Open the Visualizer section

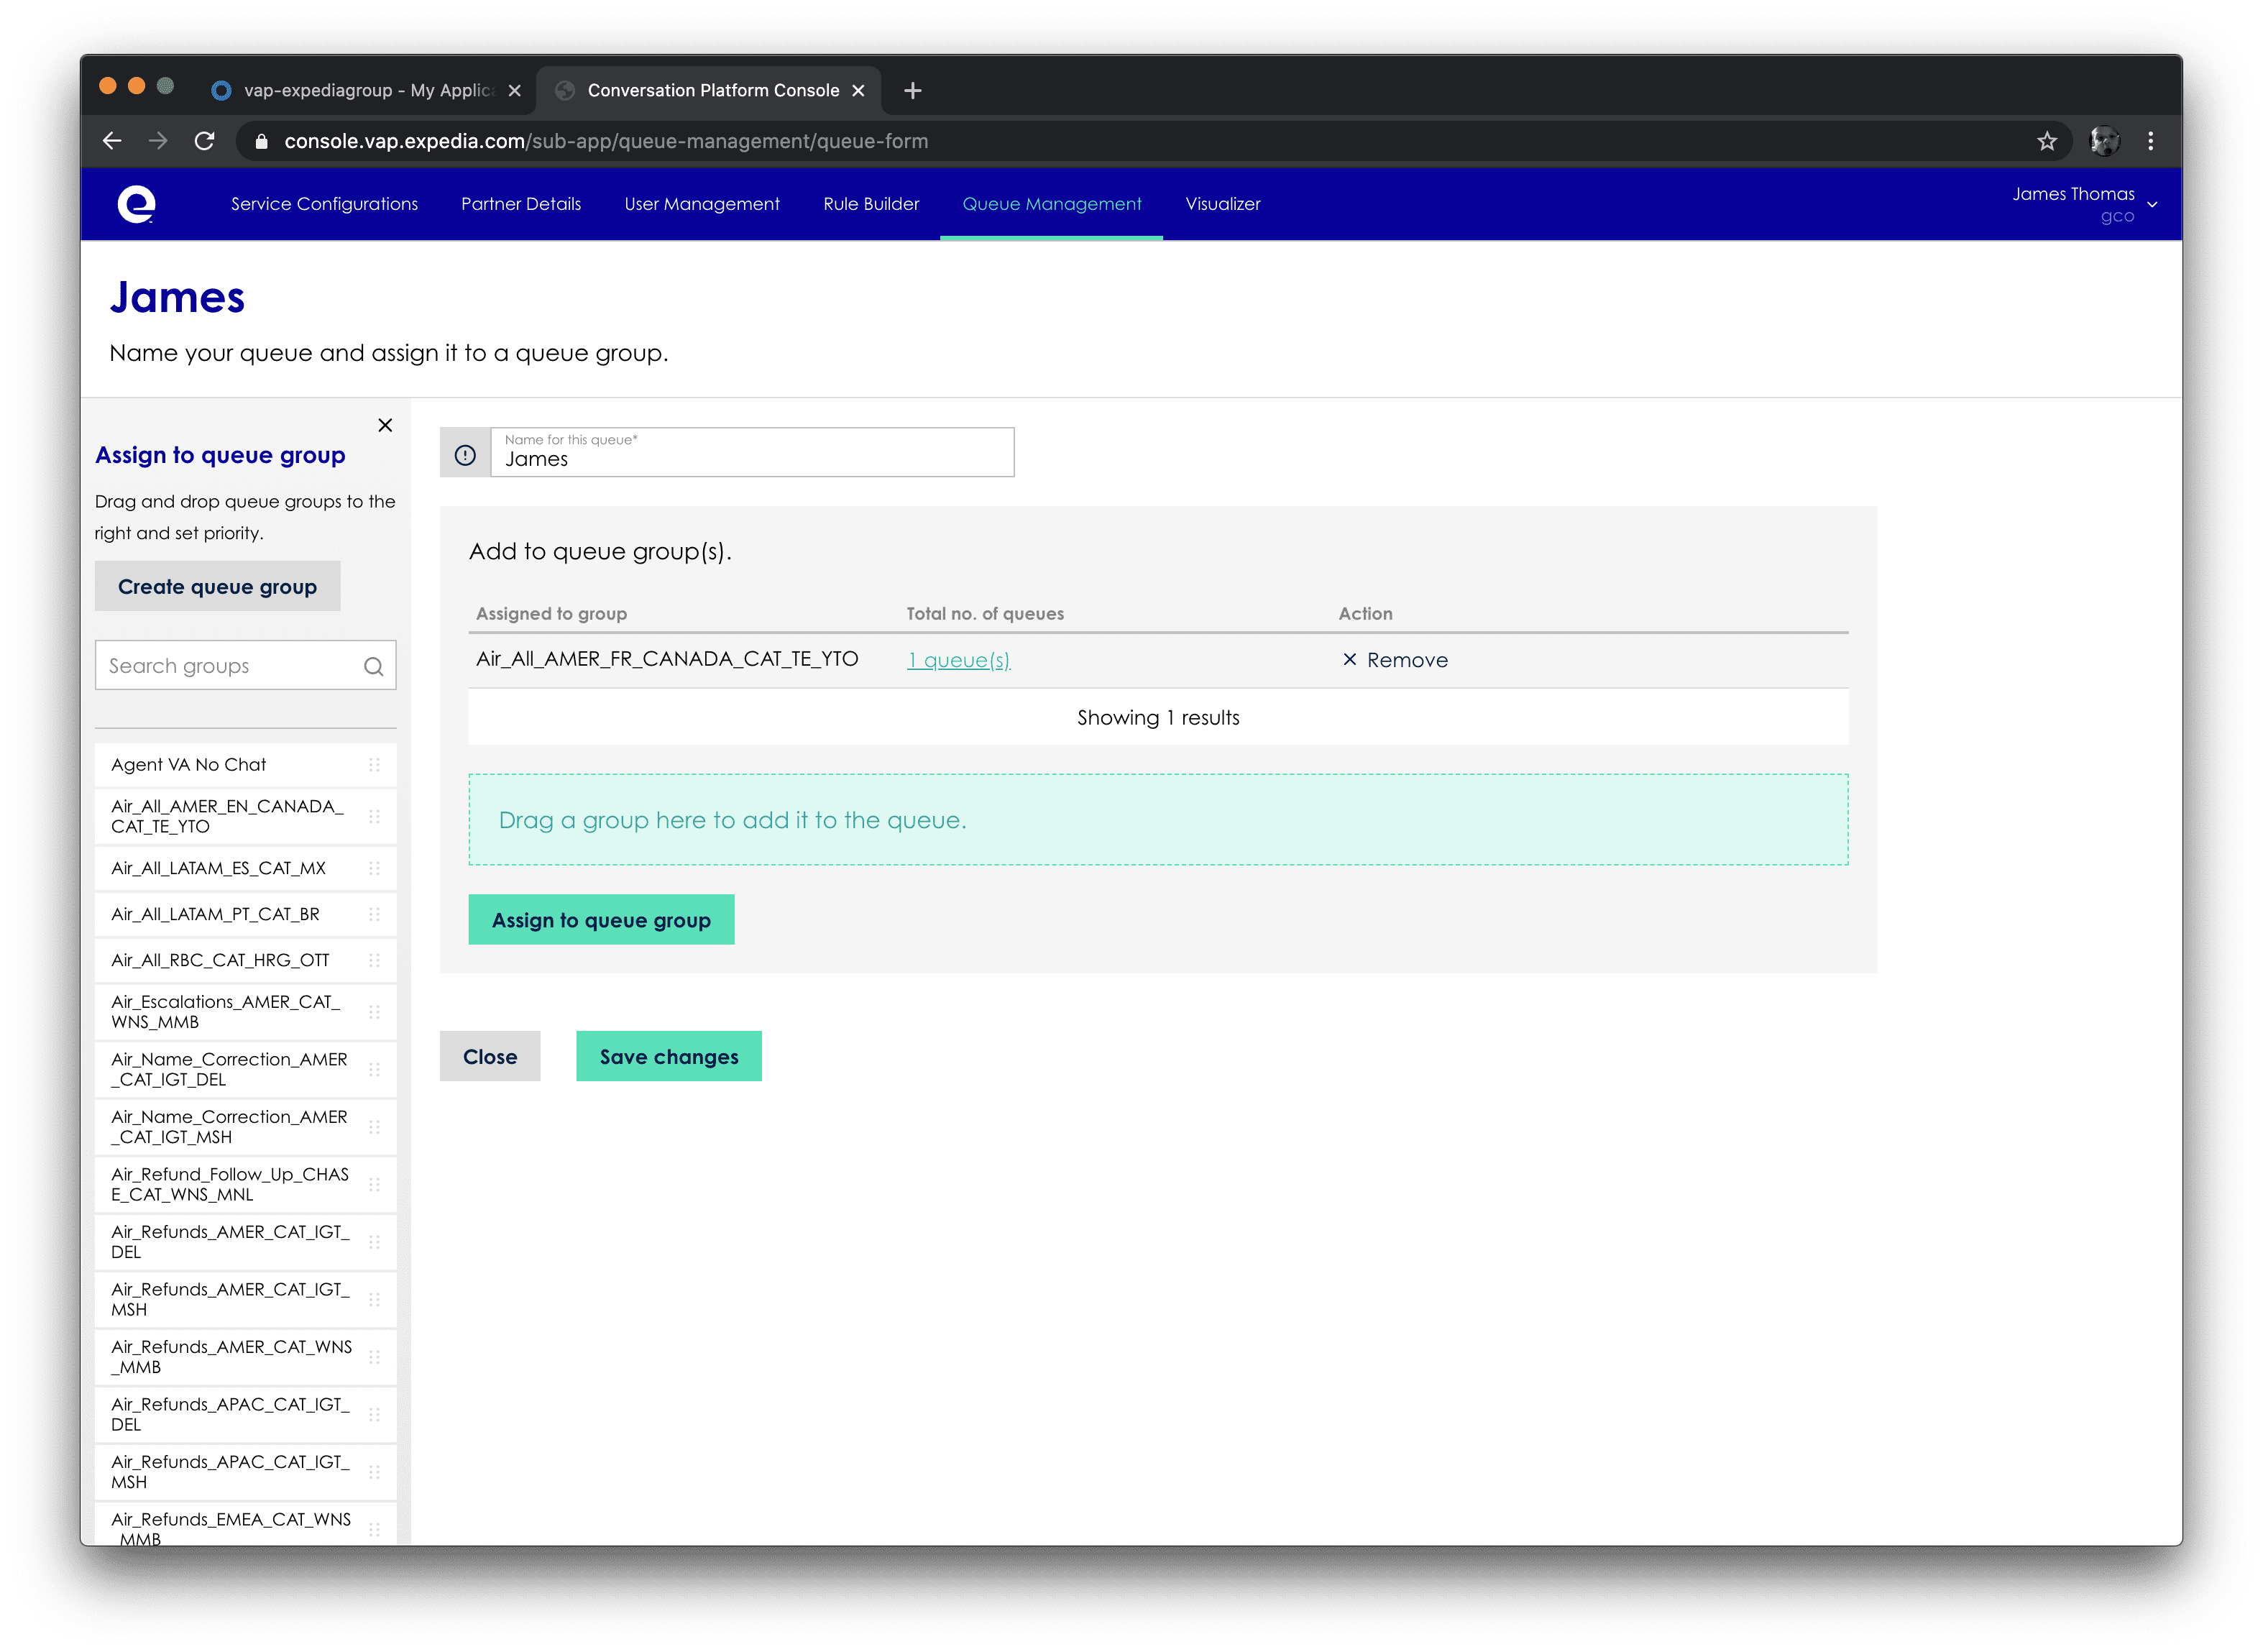coord(1222,203)
